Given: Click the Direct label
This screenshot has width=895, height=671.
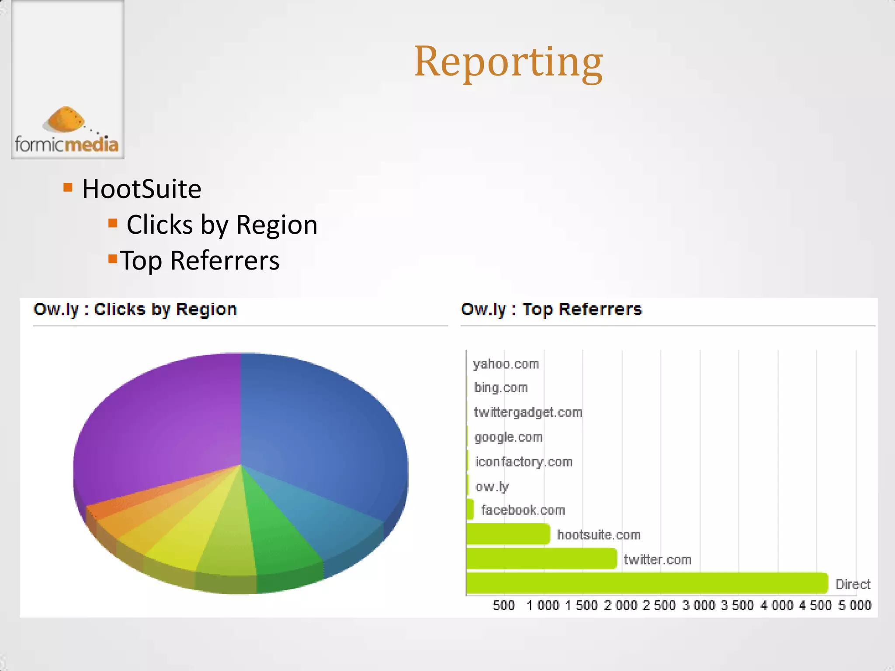Looking at the screenshot, I should tap(853, 584).
